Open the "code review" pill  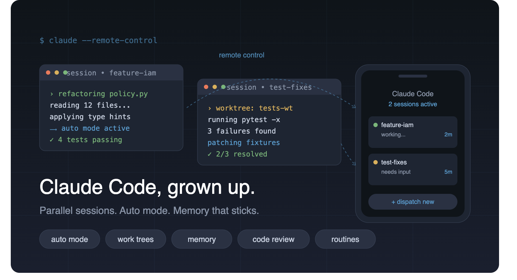coord(274,239)
